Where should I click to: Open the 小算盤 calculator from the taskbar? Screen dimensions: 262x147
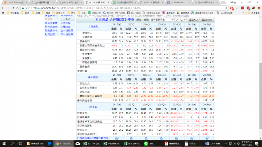pyautogui.click(x=190, y=143)
